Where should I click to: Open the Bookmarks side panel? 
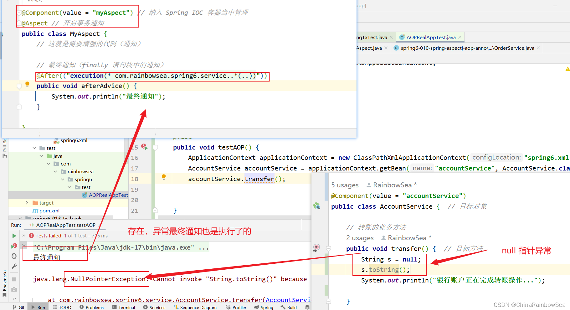point(5,280)
